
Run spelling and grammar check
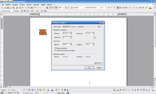(23, 8)
